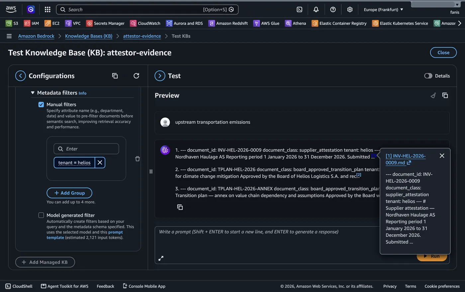Open the EC2 bookmark

point(52,23)
